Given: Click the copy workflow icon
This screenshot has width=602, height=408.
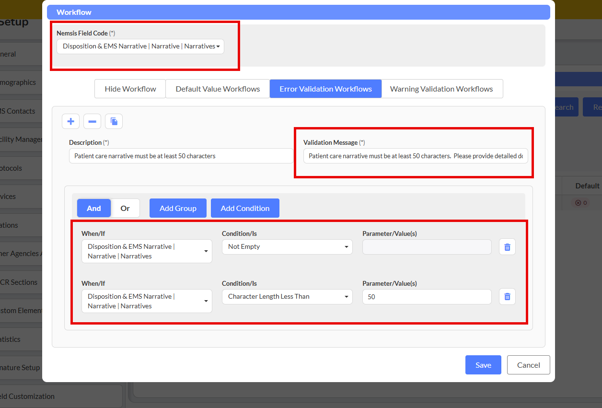Looking at the screenshot, I should pyautogui.click(x=114, y=121).
